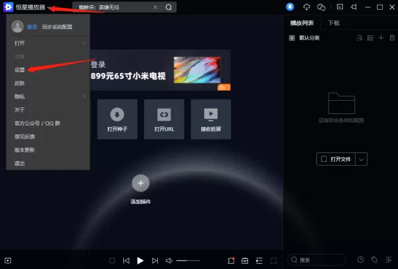The width and height of the screenshot is (398, 269).
Task: Select 版本更新 from the menu
Action: [48, 150]
